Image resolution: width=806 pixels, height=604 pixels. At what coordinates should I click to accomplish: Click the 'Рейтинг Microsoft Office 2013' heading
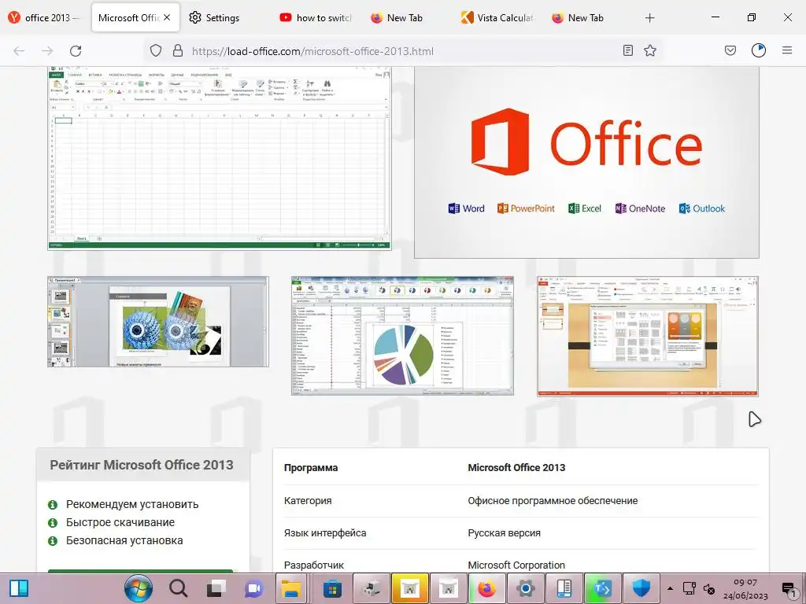142,465
